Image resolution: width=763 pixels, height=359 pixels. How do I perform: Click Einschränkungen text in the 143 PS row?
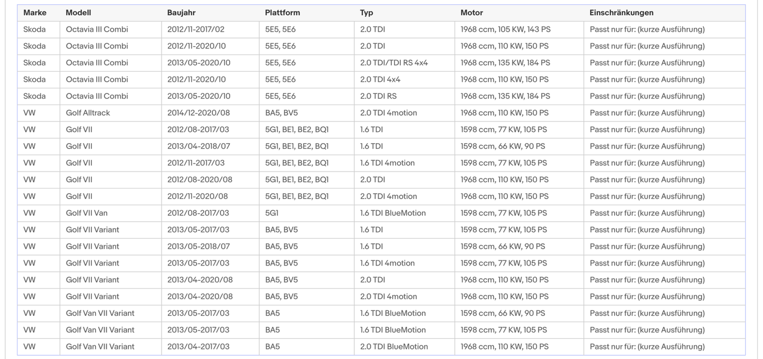coord(647,30)
